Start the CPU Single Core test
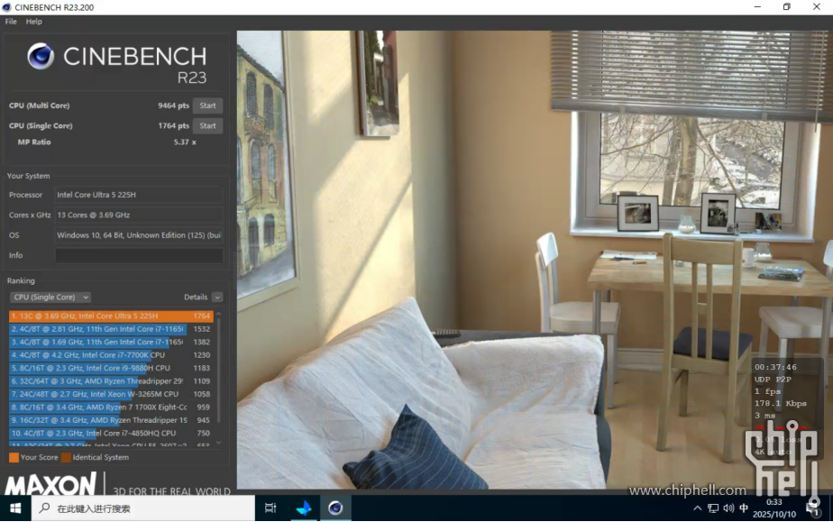The height and width of the screenshot is (522, 833). pos(207,126)
